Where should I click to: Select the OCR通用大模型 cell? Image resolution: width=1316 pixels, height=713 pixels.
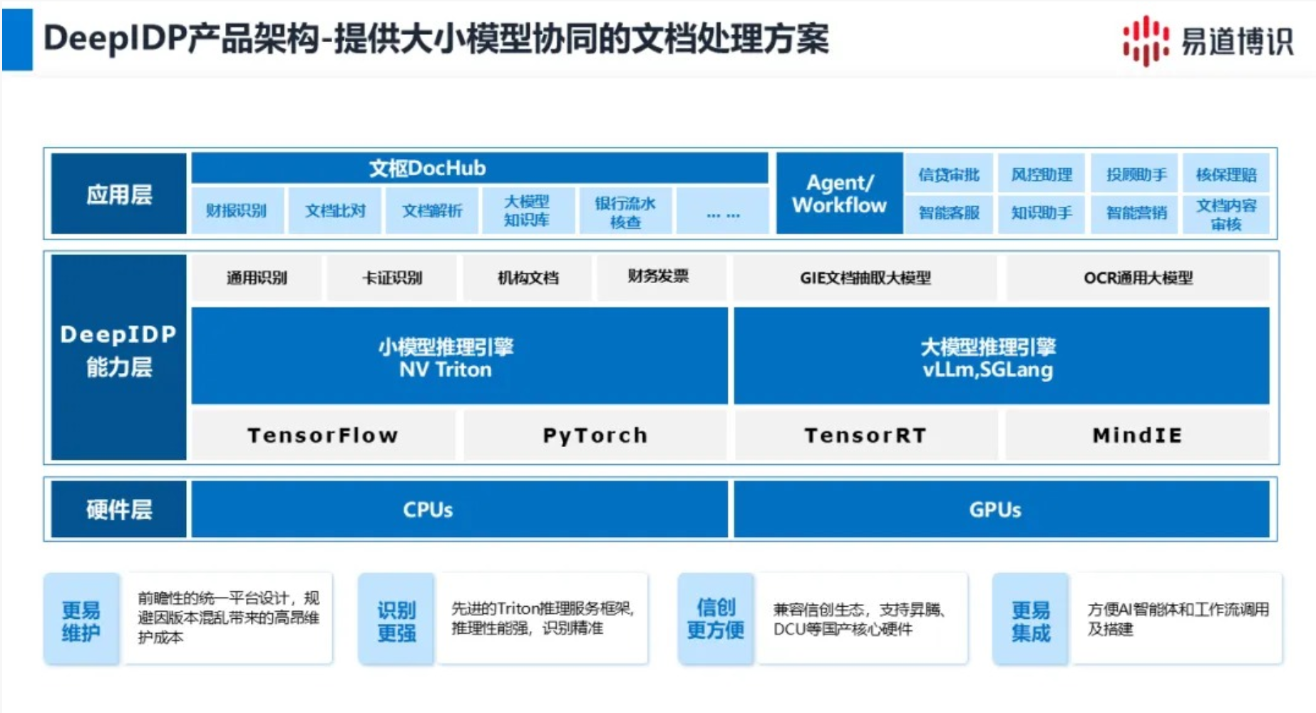click(1137, 278)
